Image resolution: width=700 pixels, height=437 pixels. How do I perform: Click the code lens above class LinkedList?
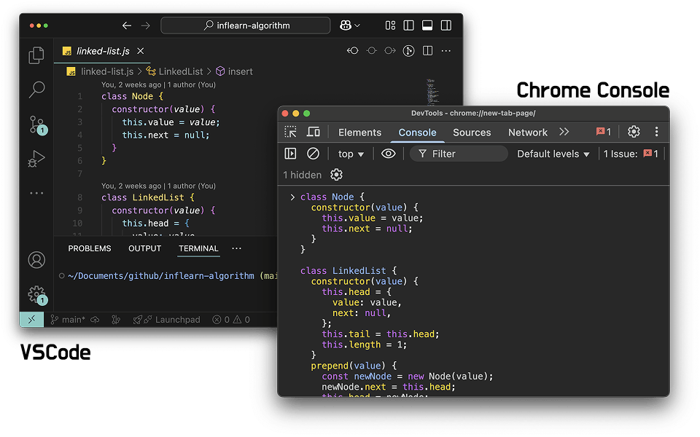pos(158,186)
